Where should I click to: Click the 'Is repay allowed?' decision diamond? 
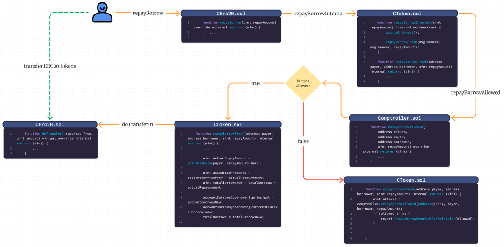[303, 83]
